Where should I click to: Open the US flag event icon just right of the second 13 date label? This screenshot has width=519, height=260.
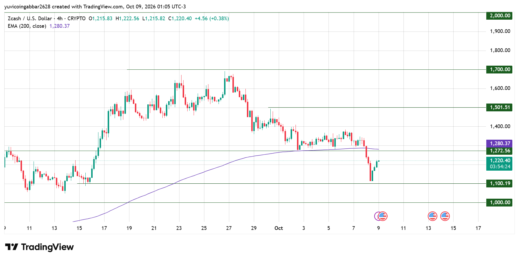432,216
